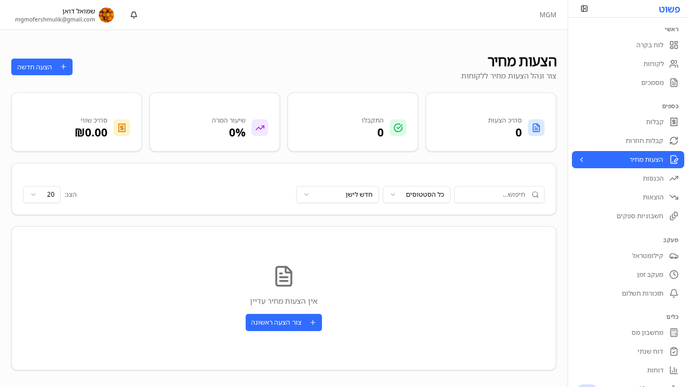This screenshot has height=387, width=688.
Task: Click the הכנסות income chart icon
Action: (x=673, y=178)
